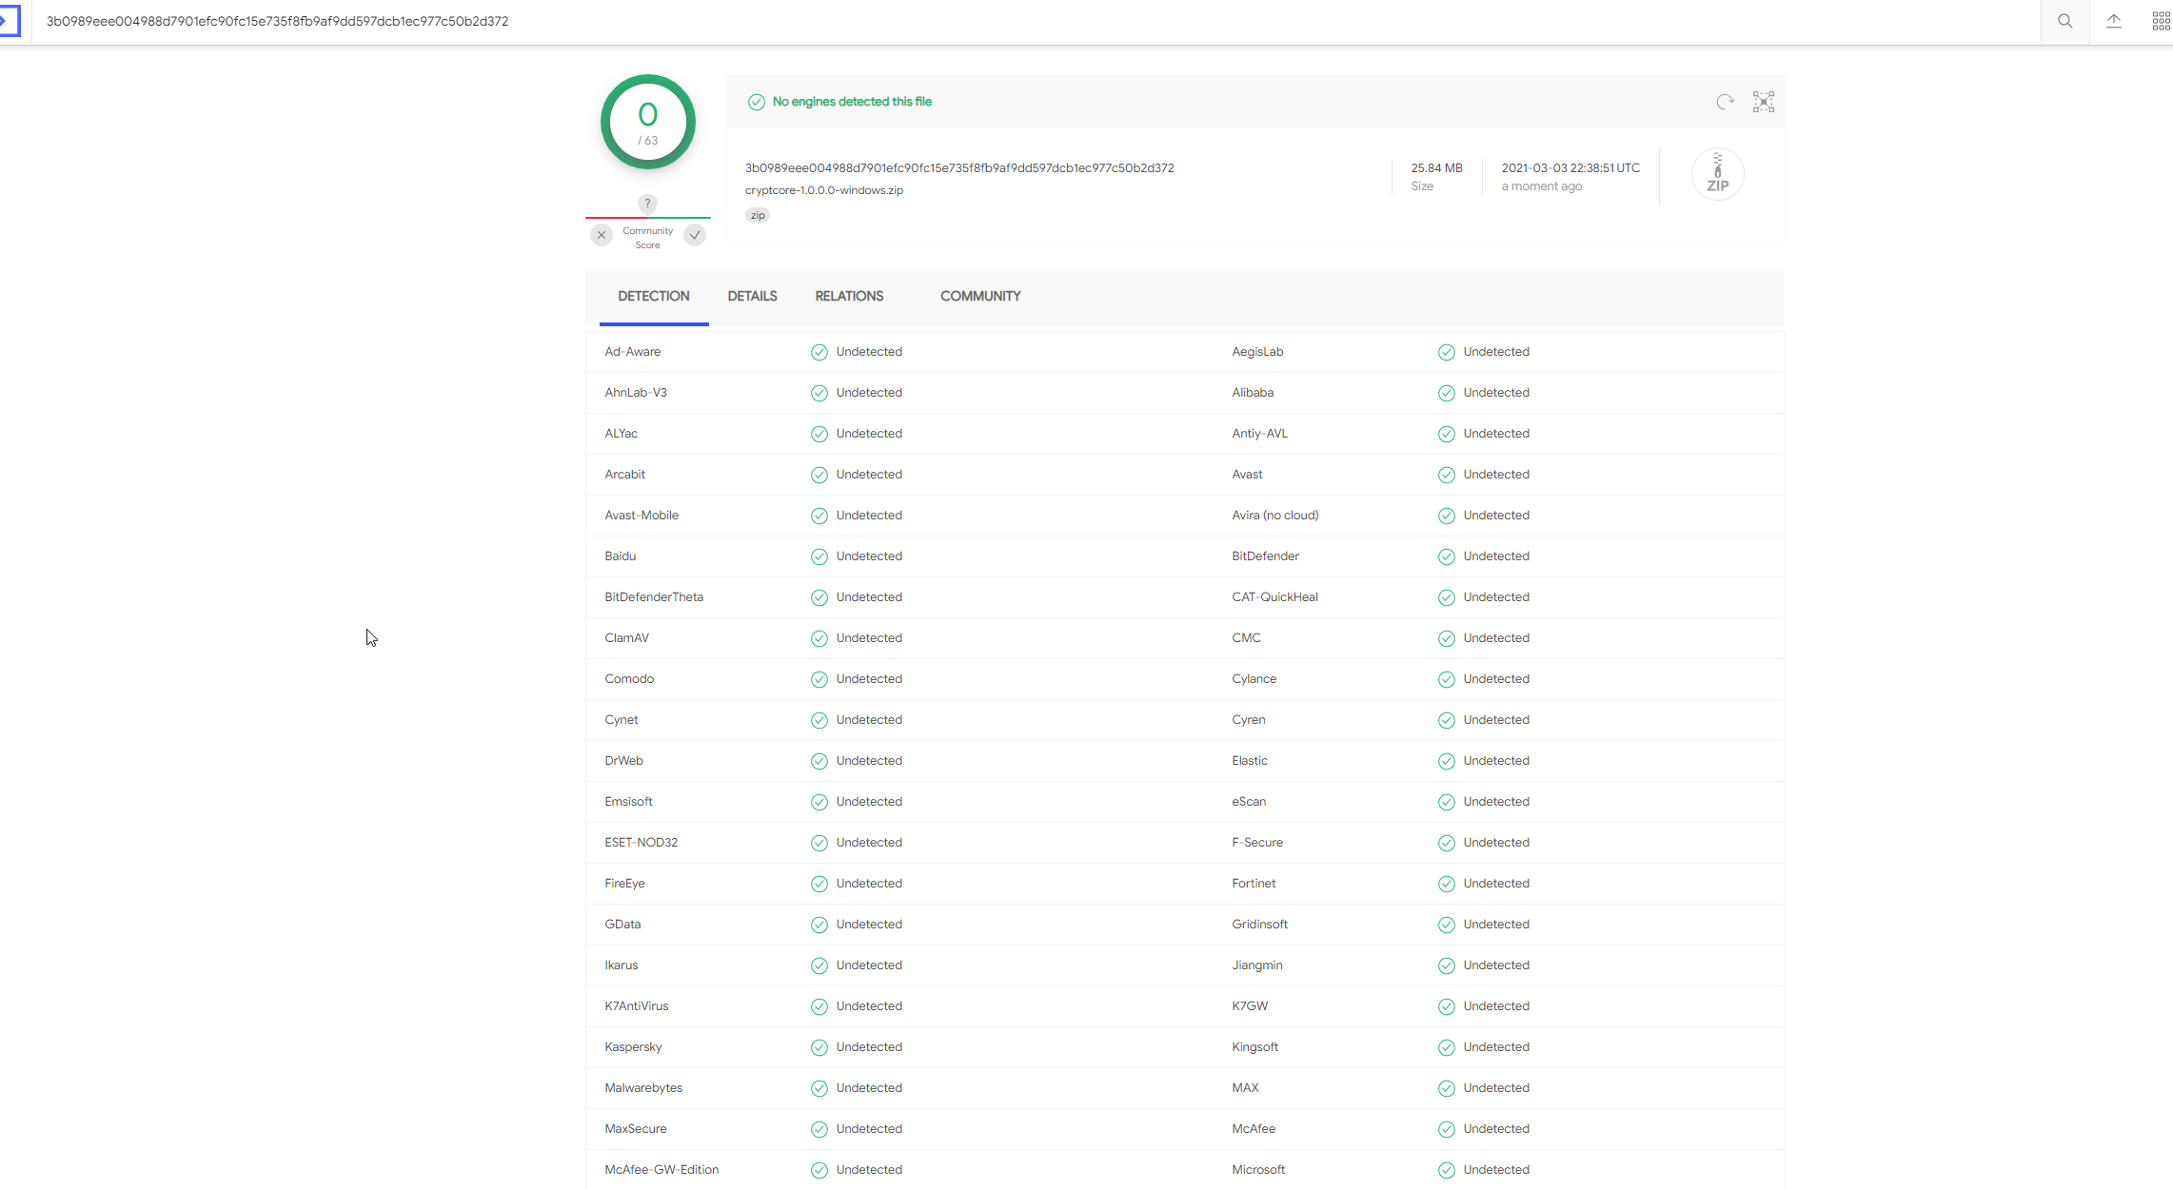This screenshot has height=1189, width=2173.
Task: Click the BitDefender undetected check icon
Action: 1446,556
